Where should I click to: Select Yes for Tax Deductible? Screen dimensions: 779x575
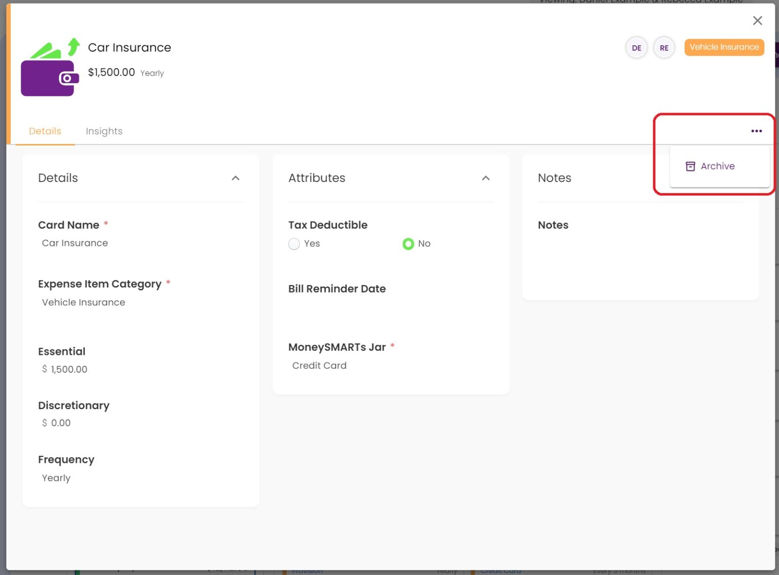[294, 244]
